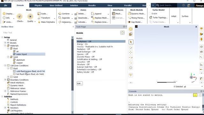Collapse the Materials tree node

pyautogui.click(x=5, y=45)
